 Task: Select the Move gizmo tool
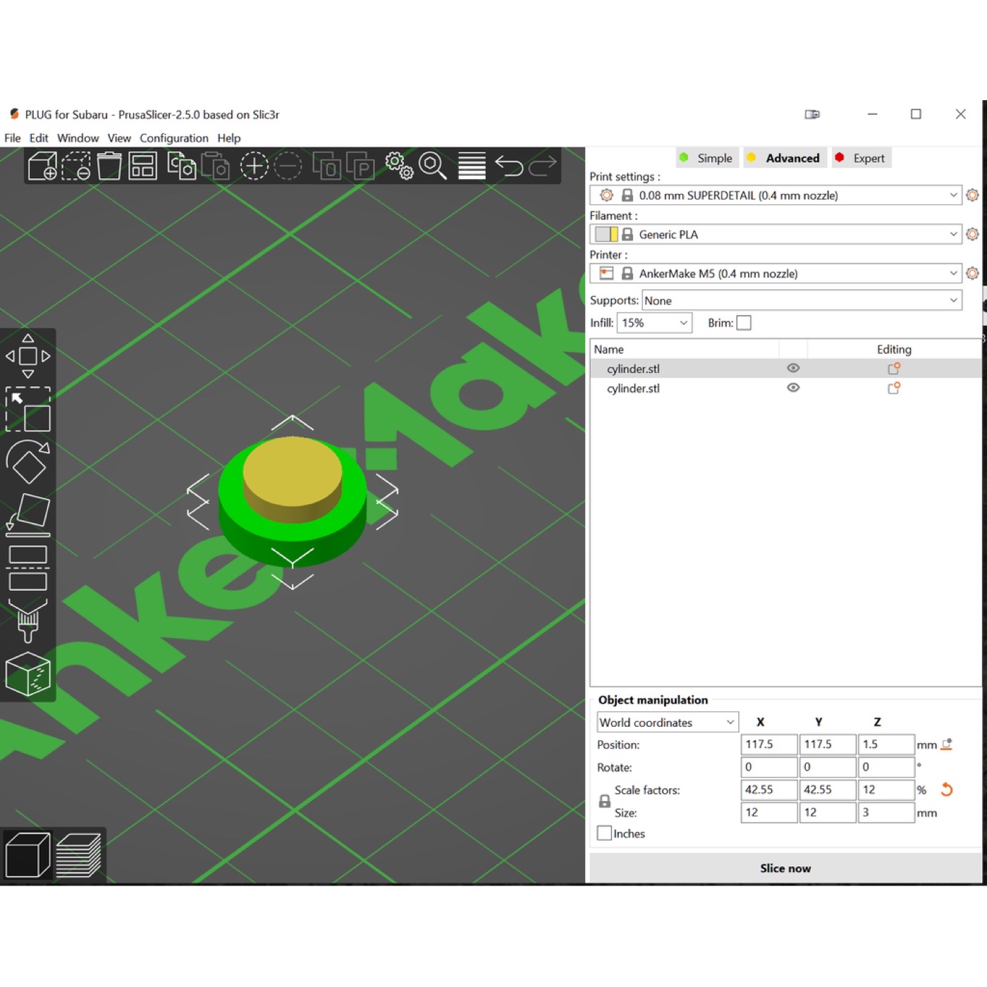pyautogui.click(x=28, y=356)
